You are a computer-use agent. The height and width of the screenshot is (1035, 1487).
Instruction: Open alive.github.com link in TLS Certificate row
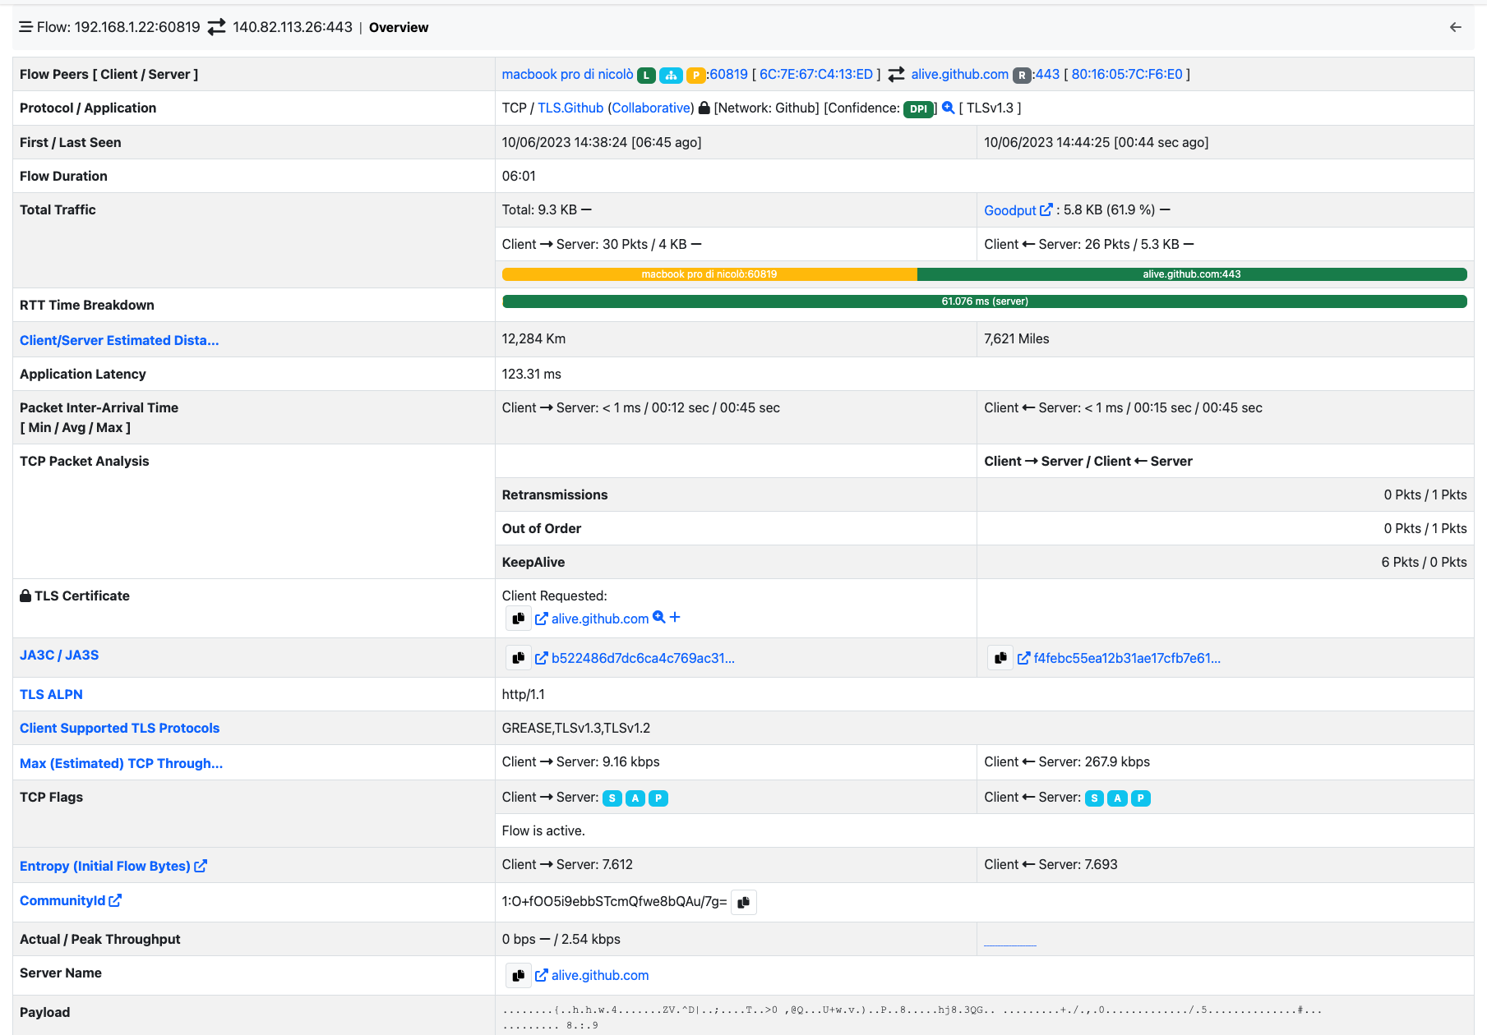(600, 619)
